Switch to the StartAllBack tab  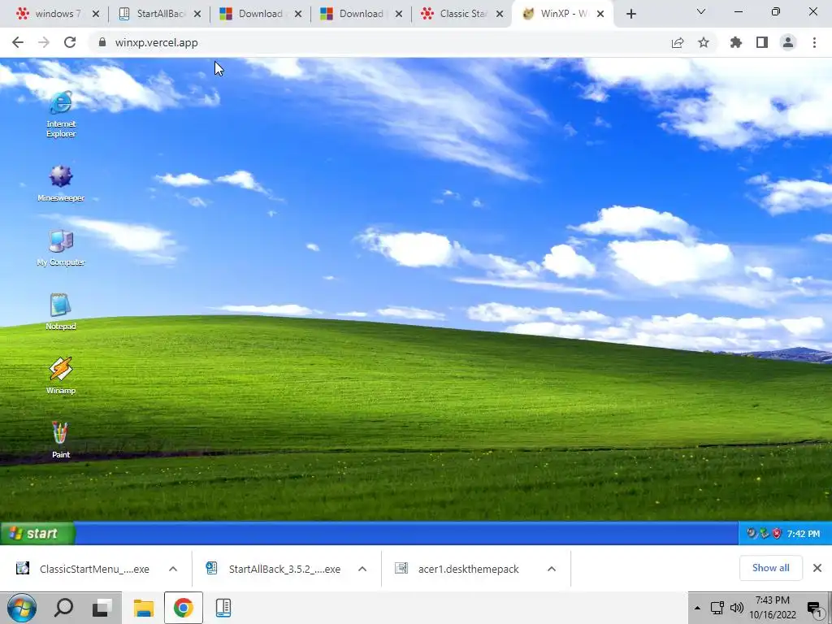coord(158,14)
